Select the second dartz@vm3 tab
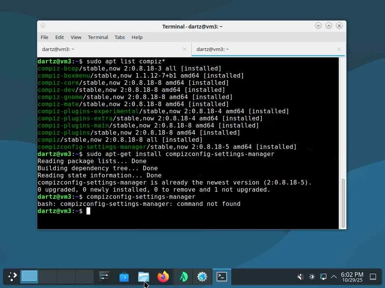 [268, 49]
